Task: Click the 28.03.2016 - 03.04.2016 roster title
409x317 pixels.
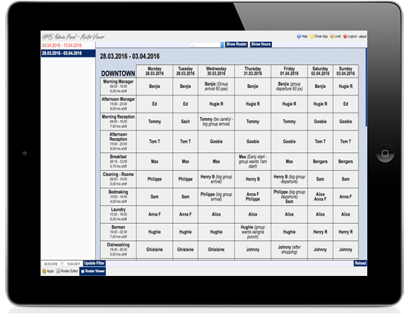Action: click(x=130, y=57)
